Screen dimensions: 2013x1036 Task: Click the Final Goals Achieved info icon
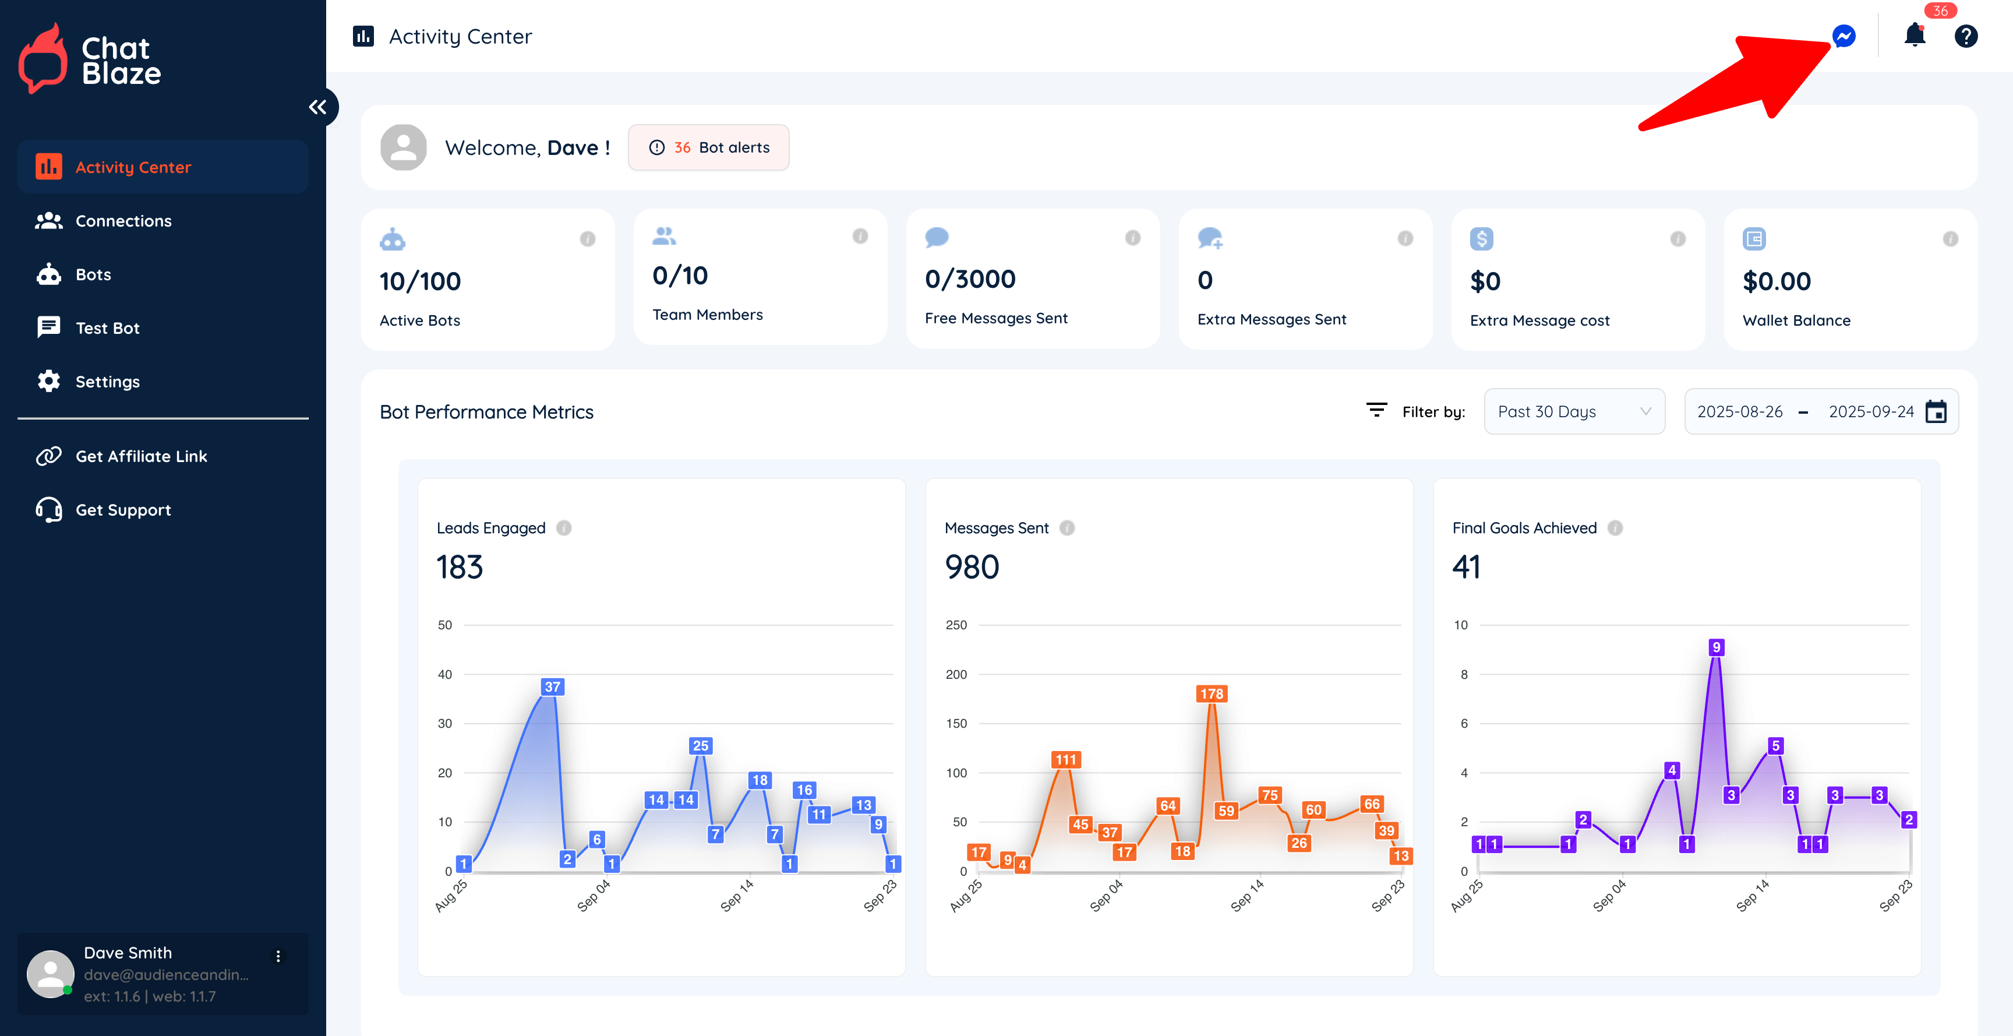(1615, 528)
